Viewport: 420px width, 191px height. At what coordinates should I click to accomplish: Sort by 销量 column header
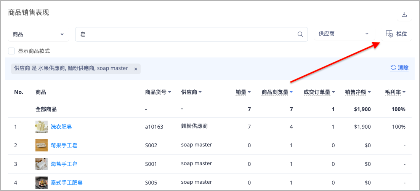[243, 92]
